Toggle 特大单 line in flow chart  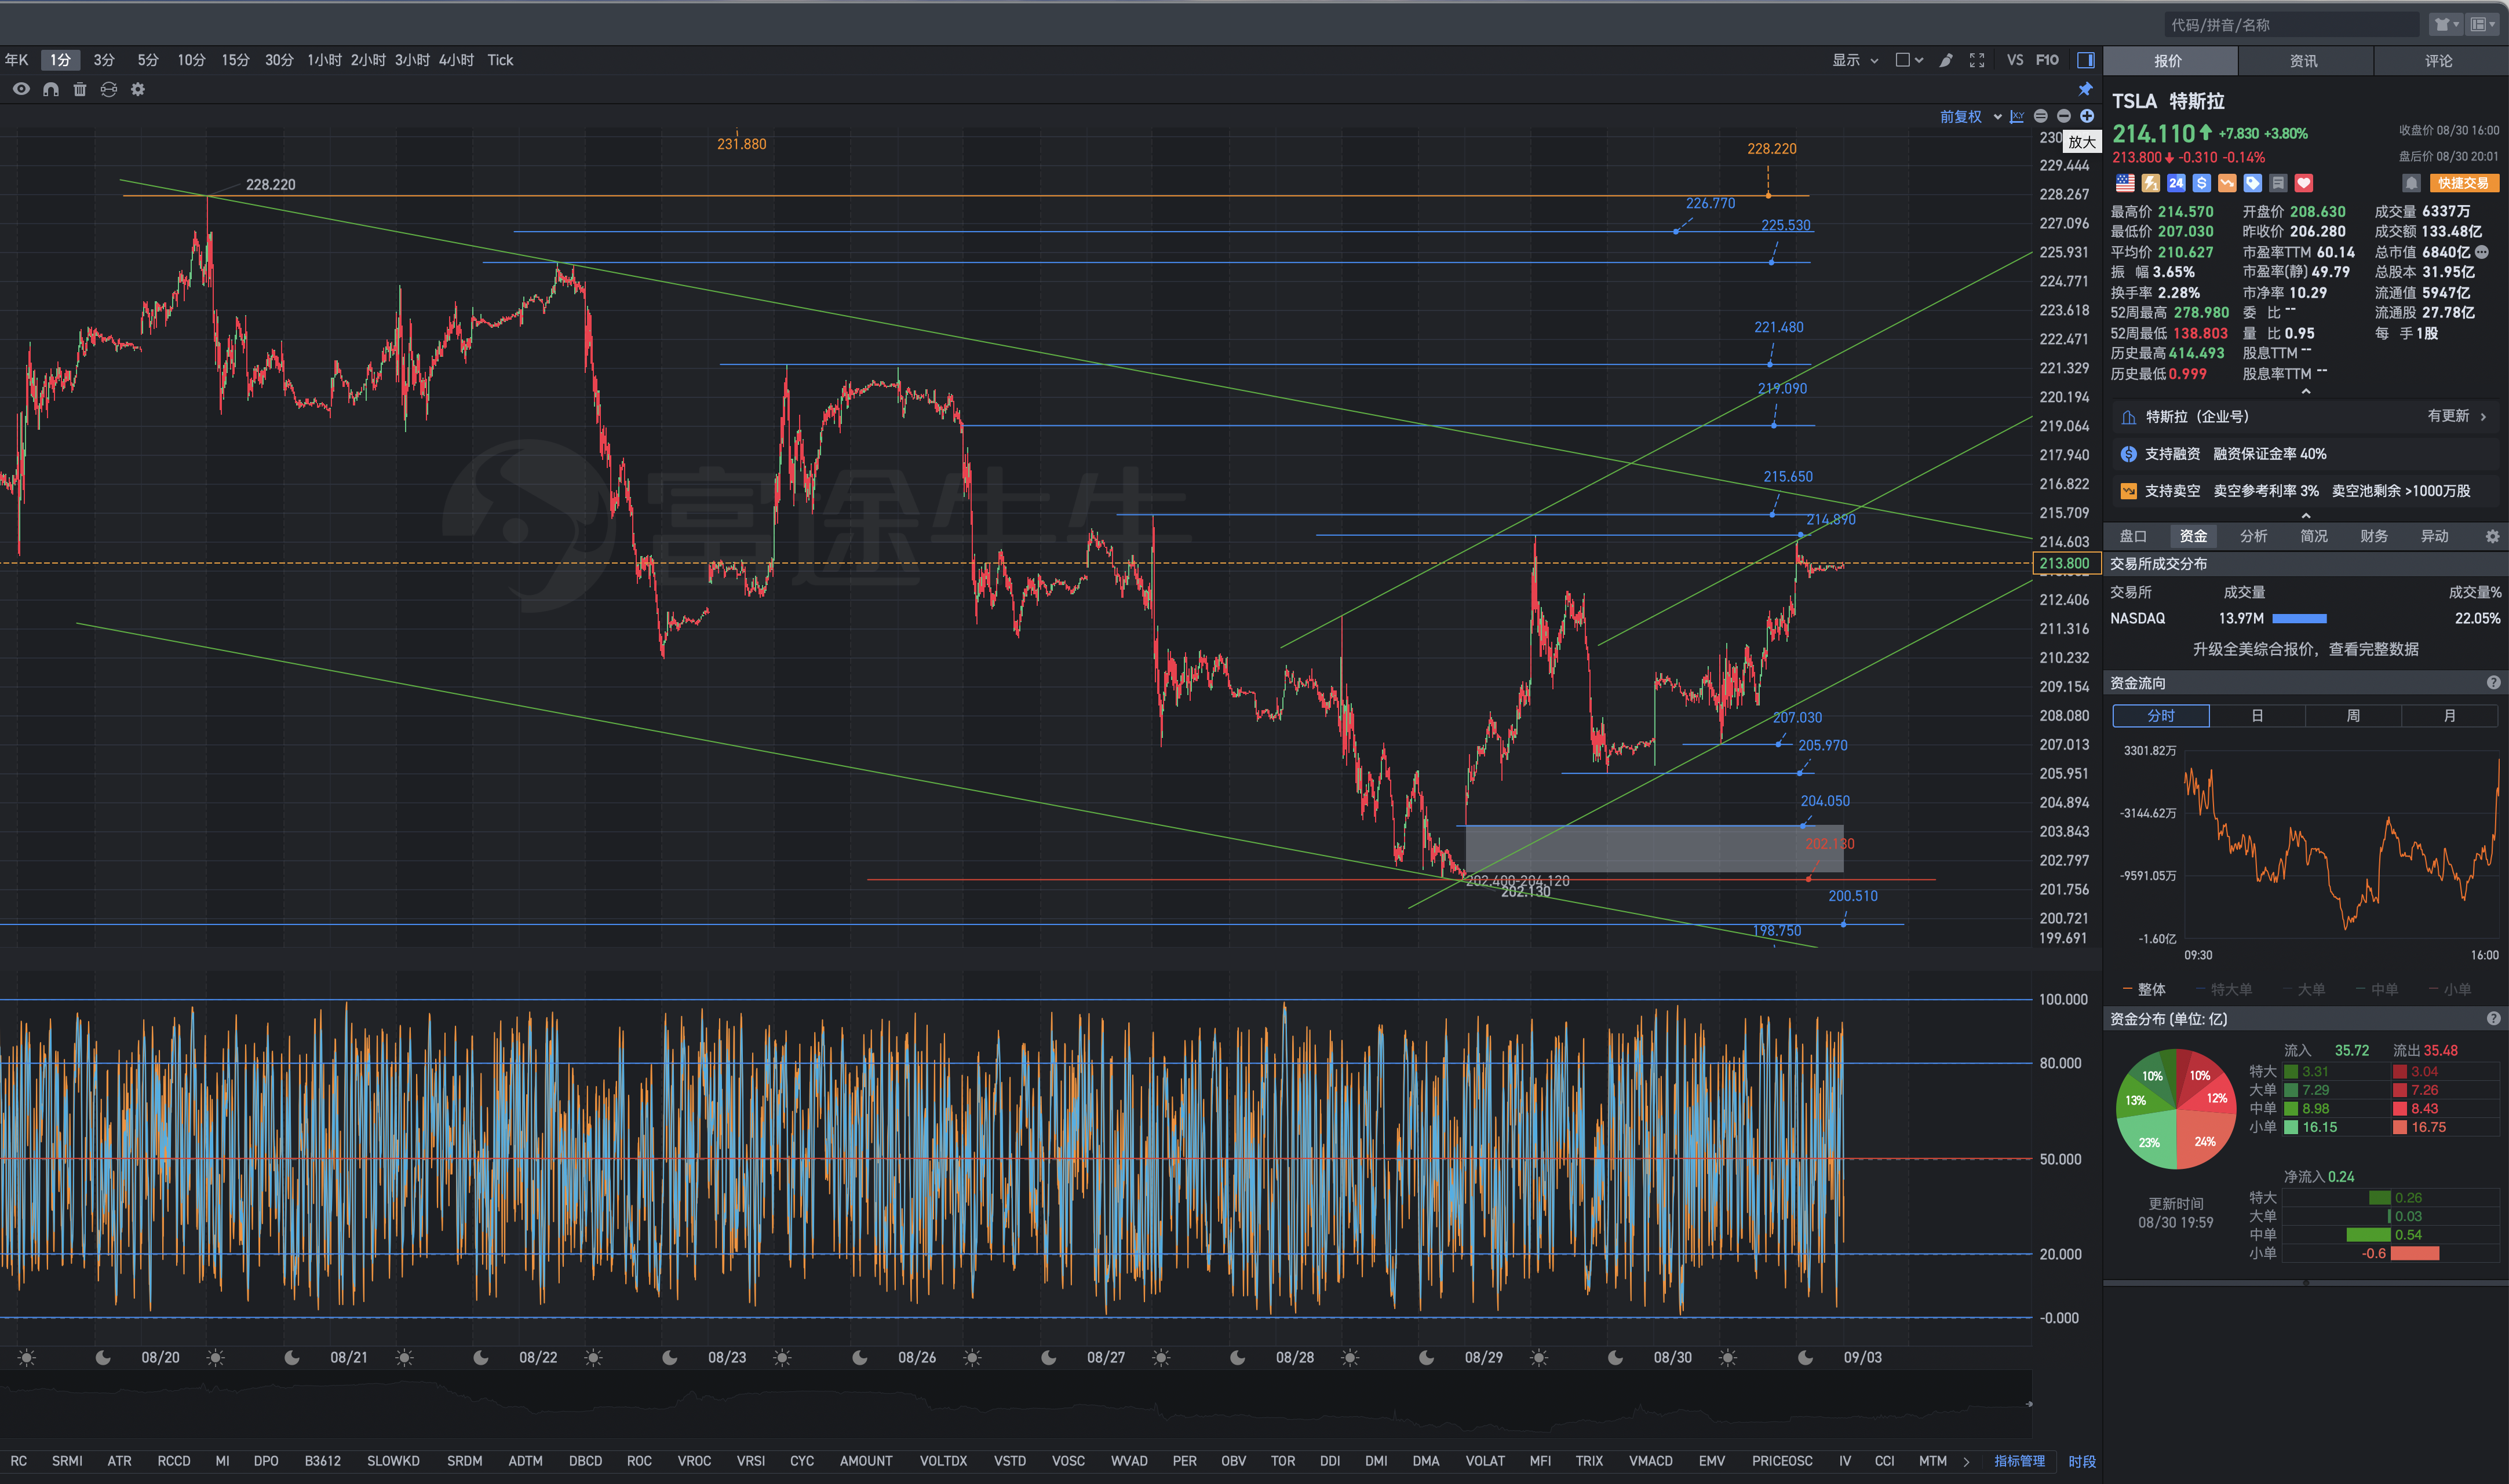(x=2223, y=989)
